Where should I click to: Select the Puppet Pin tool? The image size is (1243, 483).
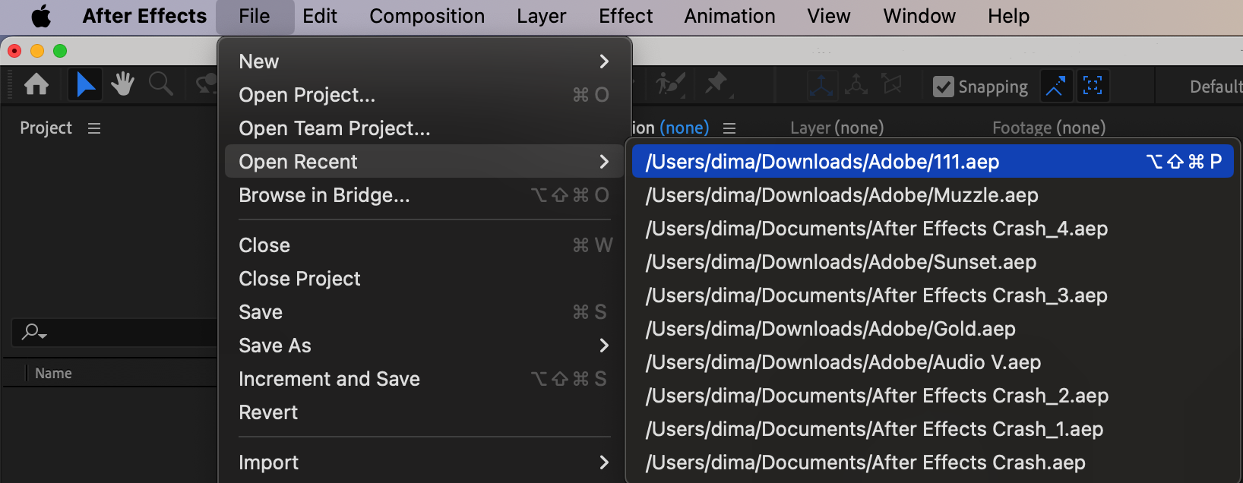[716, 84]
